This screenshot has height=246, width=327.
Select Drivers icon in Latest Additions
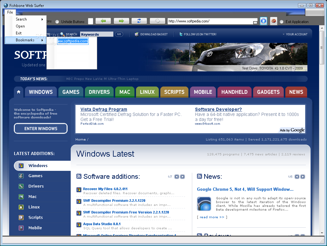[21, 186]
